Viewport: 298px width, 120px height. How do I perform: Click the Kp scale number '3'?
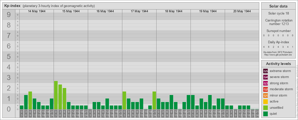[9, 77]
